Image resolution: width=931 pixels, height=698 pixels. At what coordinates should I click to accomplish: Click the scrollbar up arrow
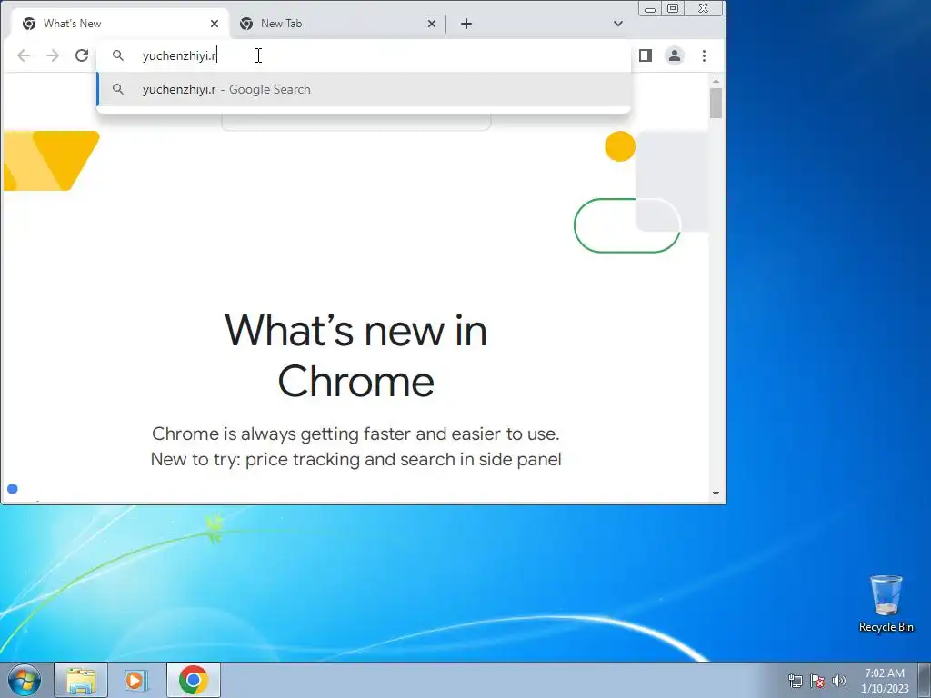pos(716,81)
